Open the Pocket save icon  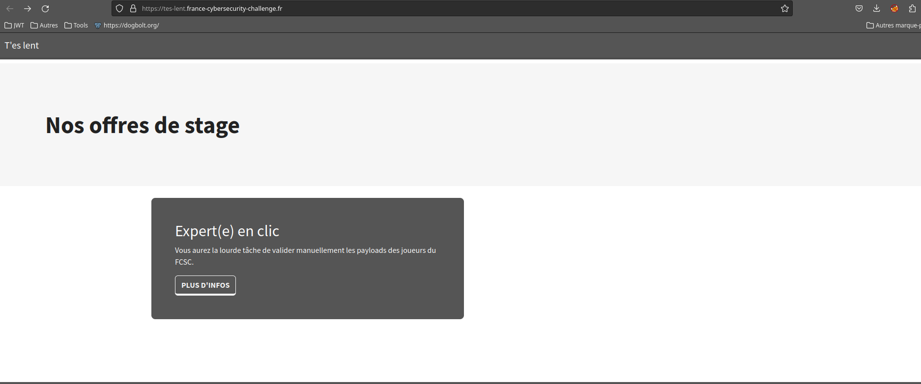point(859,8)
